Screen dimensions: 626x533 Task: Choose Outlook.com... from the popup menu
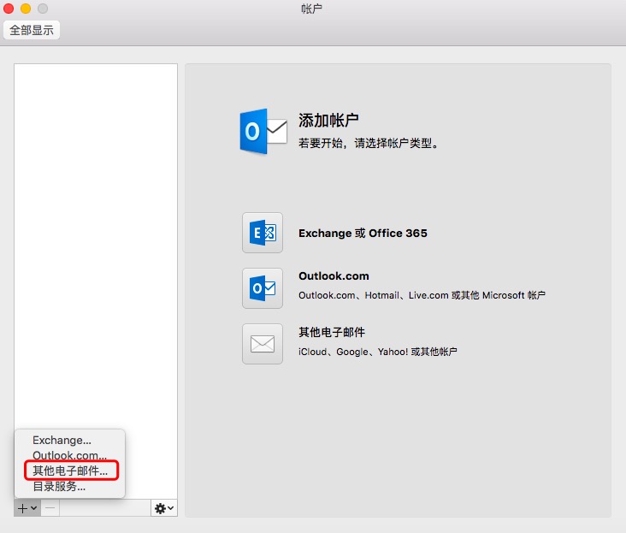pyautogui.click(x=69, y=455)
